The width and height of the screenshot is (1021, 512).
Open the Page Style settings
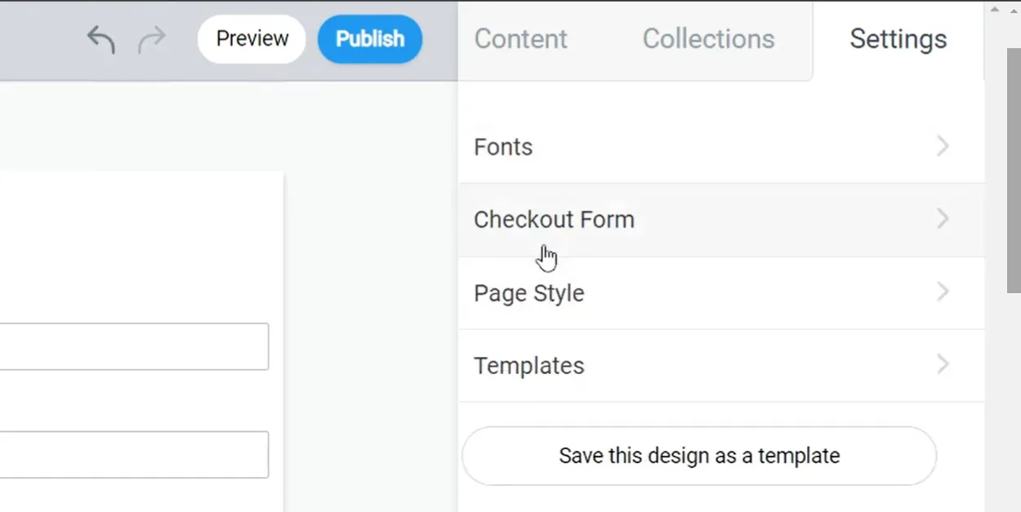click(x=721, y=293)
